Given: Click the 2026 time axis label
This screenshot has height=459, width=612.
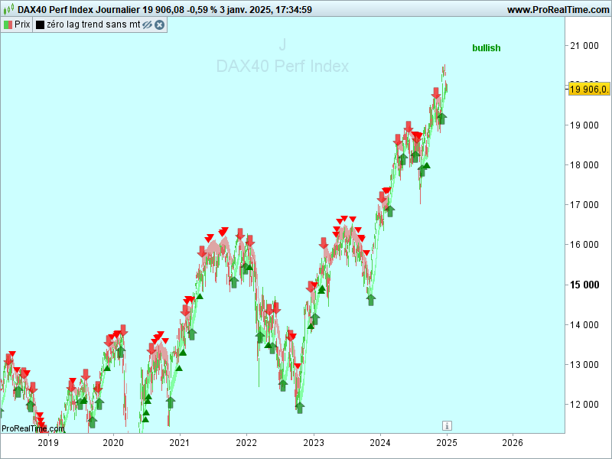Looking at the screenshot, I should pos(513,443).
